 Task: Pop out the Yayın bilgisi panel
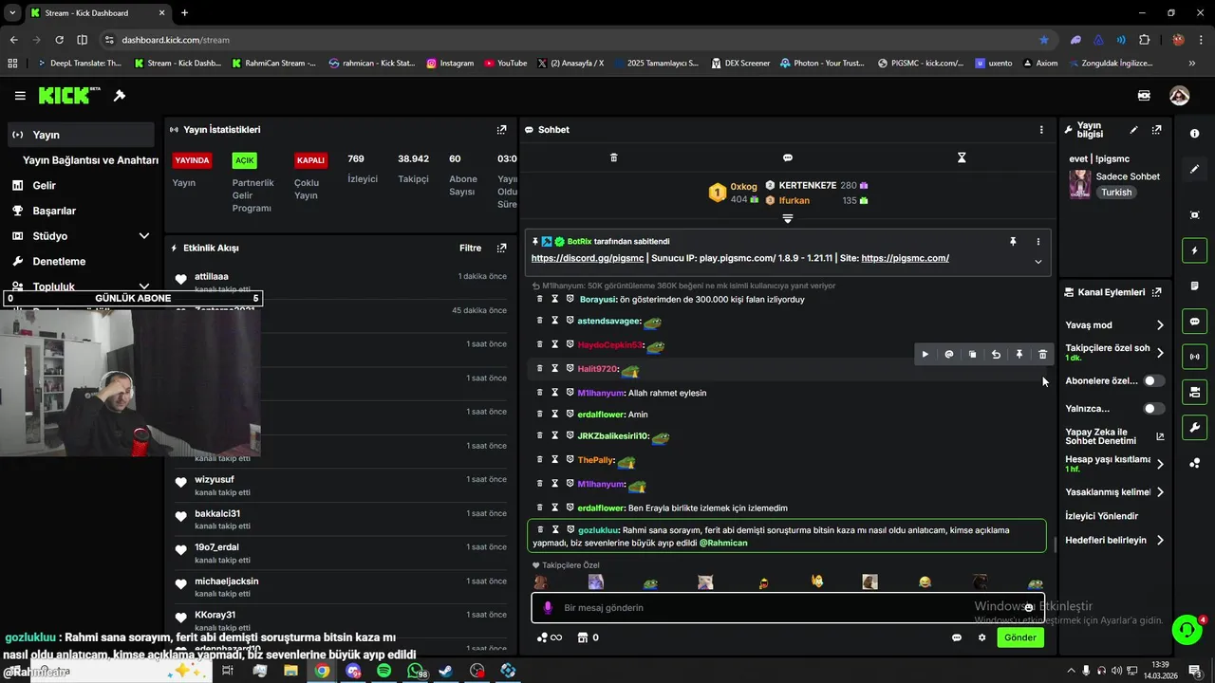[1156, 130]
